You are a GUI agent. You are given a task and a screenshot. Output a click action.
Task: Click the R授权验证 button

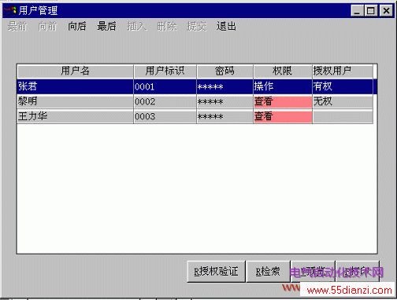pyautogui.click(x=216, y=272)
